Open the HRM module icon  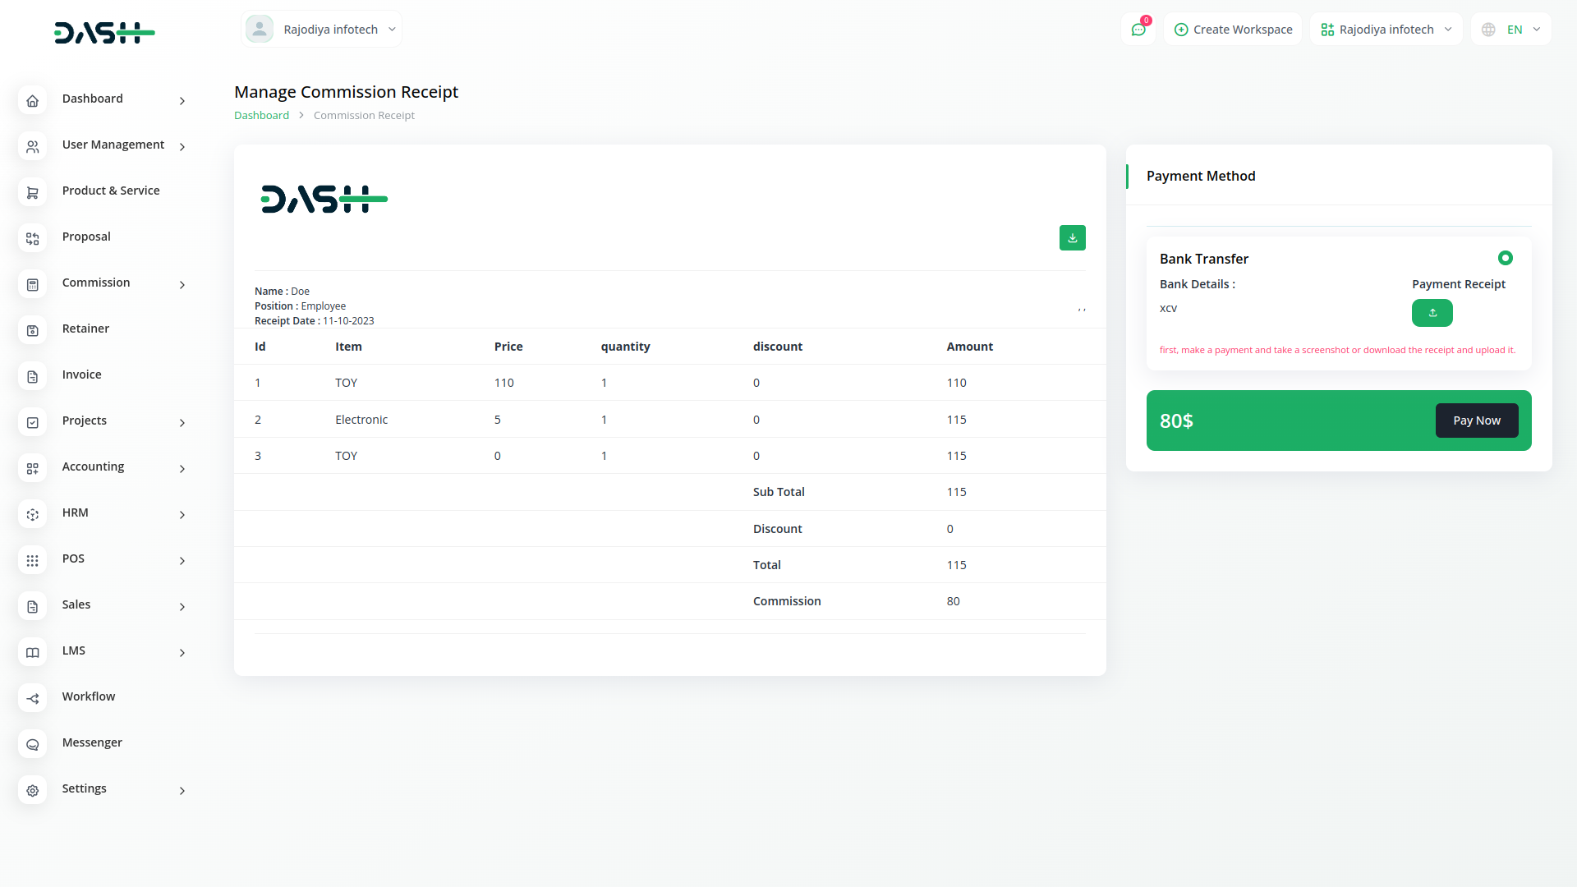click(33, 515)
